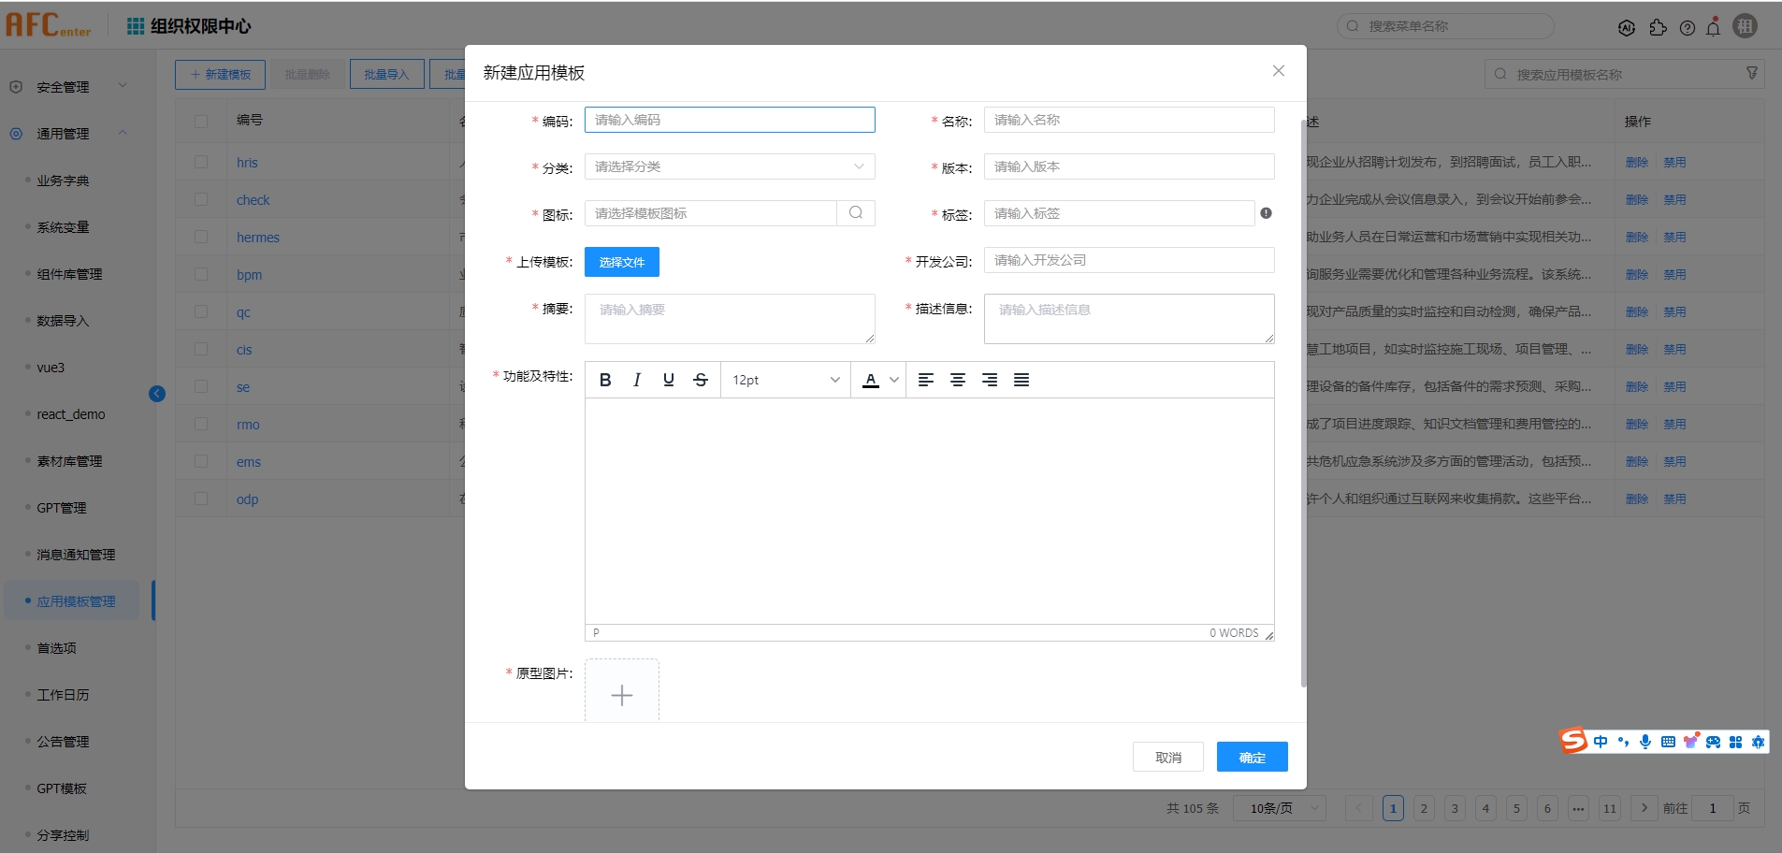Toggle underline in rich text toolbar
The image size is (1782, 853).
pyautogui.click(x=669, y=380)
